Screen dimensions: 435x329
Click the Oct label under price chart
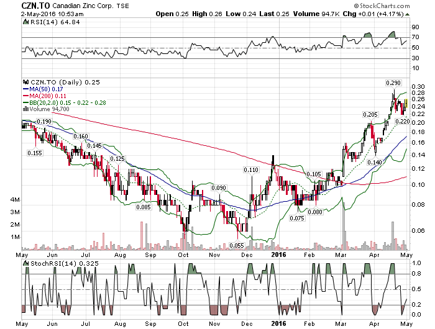tap(183, 255)
